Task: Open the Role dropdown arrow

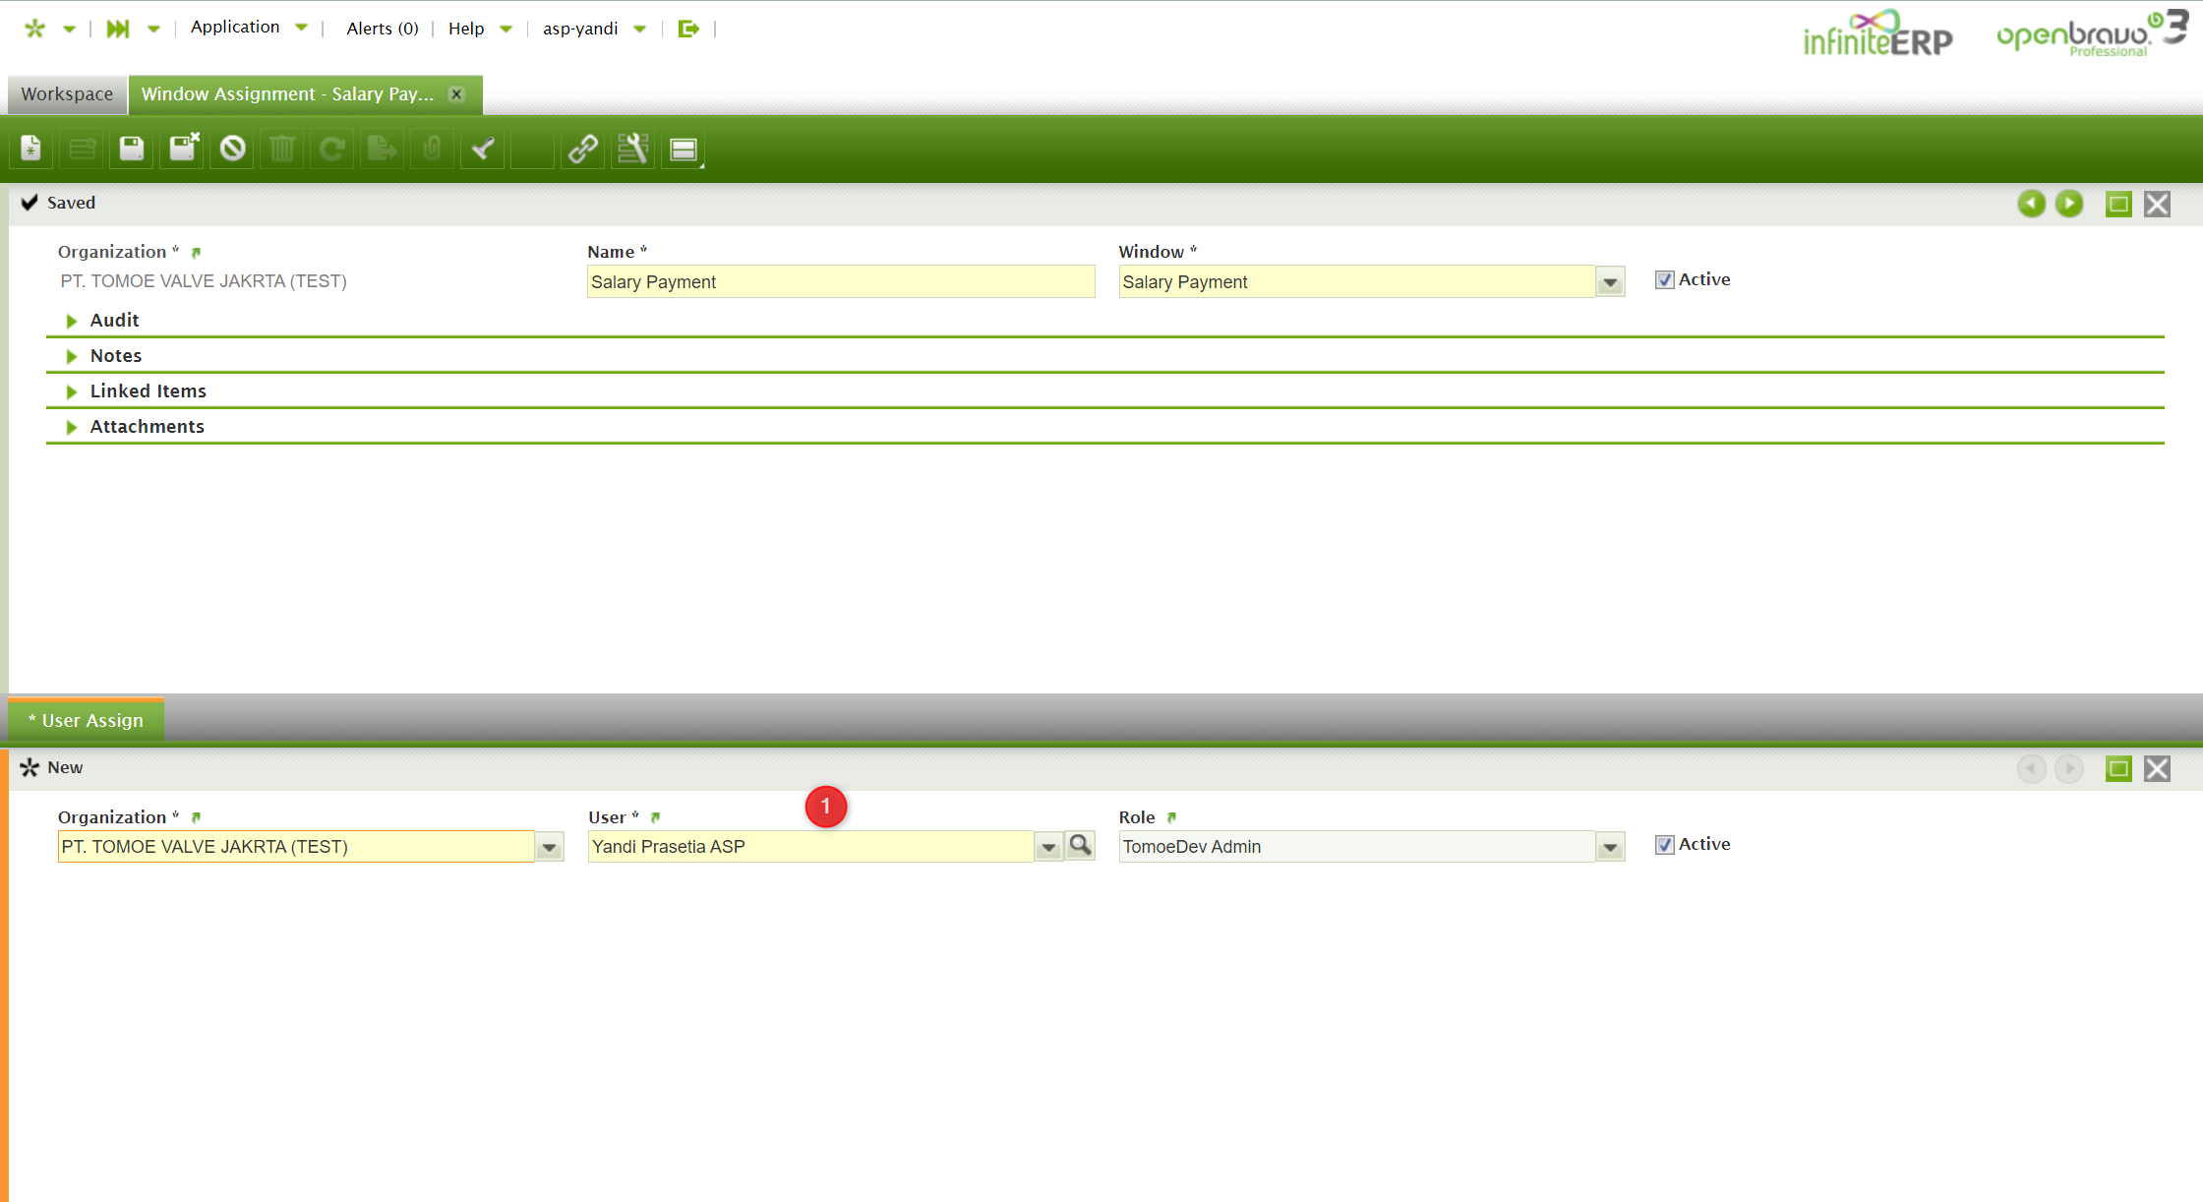Action: [1610, 847]
